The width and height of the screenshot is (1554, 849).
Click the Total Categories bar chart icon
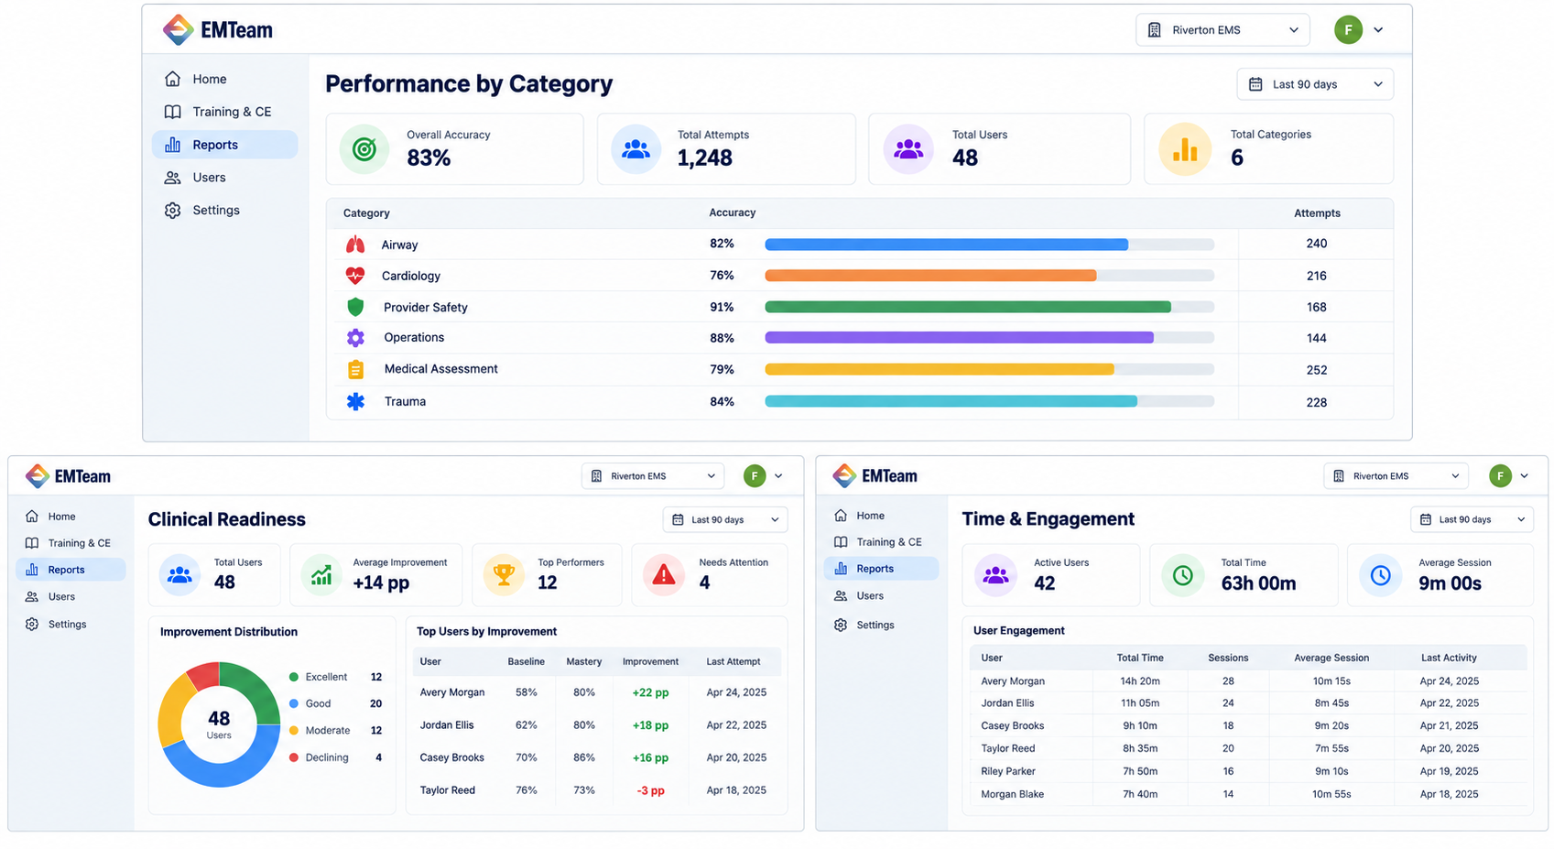click(x=1185, y=149)
